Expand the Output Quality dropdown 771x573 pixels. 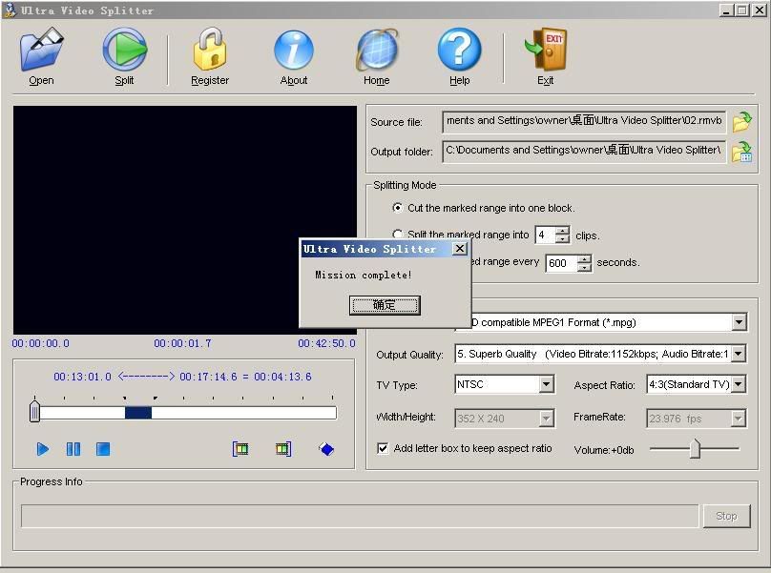coord(739,354)
